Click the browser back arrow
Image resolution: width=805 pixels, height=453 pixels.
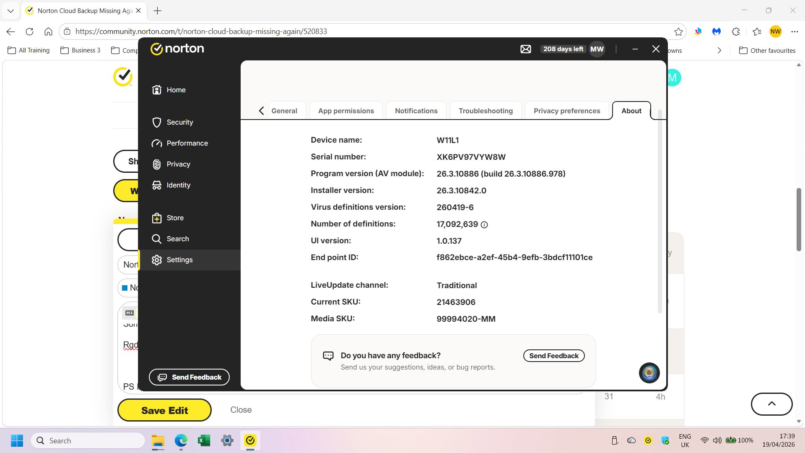pos(11,31)
